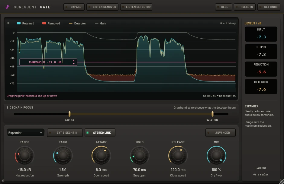Click the 1.5:1 ratio value

click(x=63, y=170)
